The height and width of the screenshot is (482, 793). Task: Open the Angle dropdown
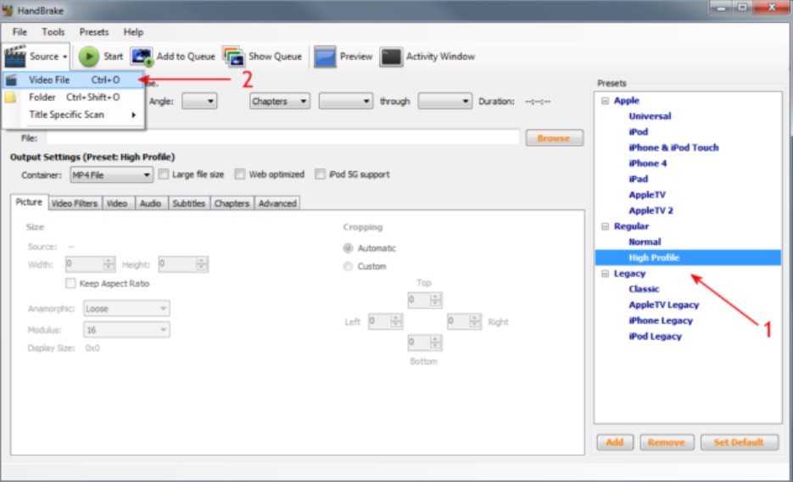pyautogui.click(x=199, y=101)
